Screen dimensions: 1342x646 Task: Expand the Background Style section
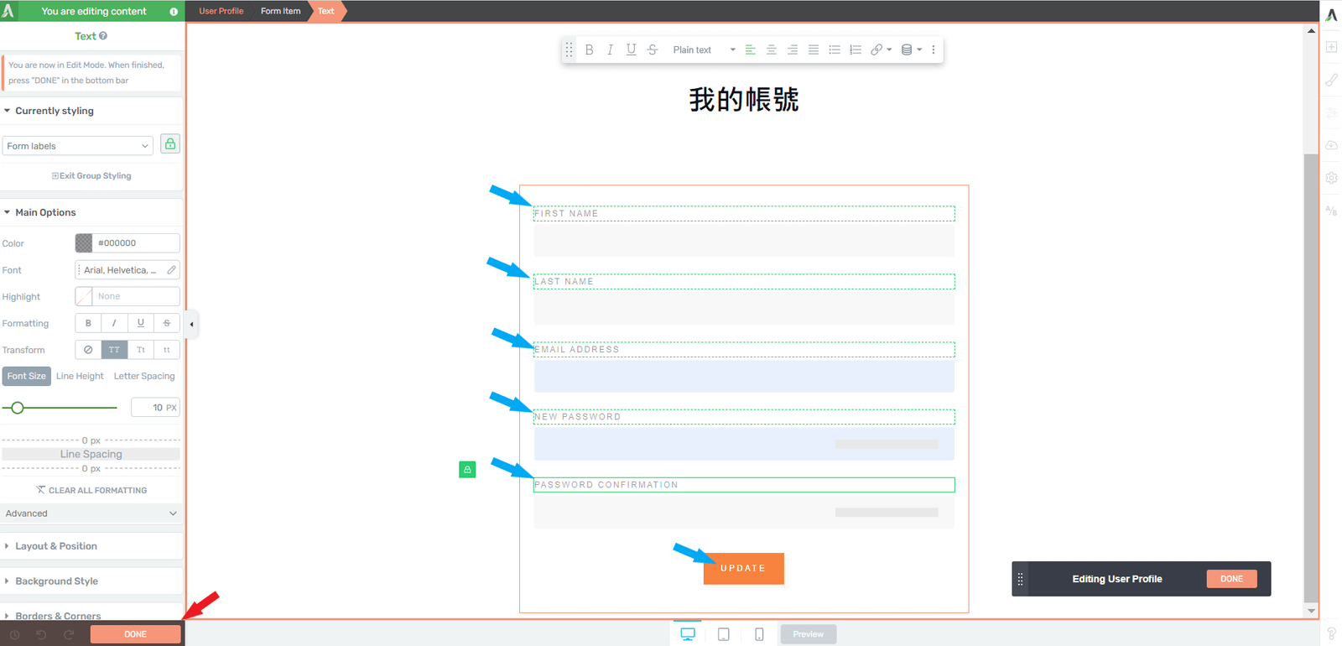tap(91, 581)
